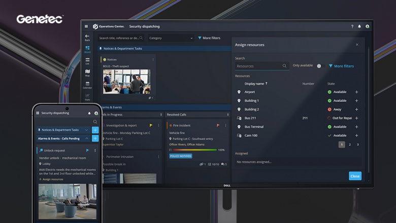Switch to the List view in the sidebar
Screen dimensions: 396x223
(87, 60)
